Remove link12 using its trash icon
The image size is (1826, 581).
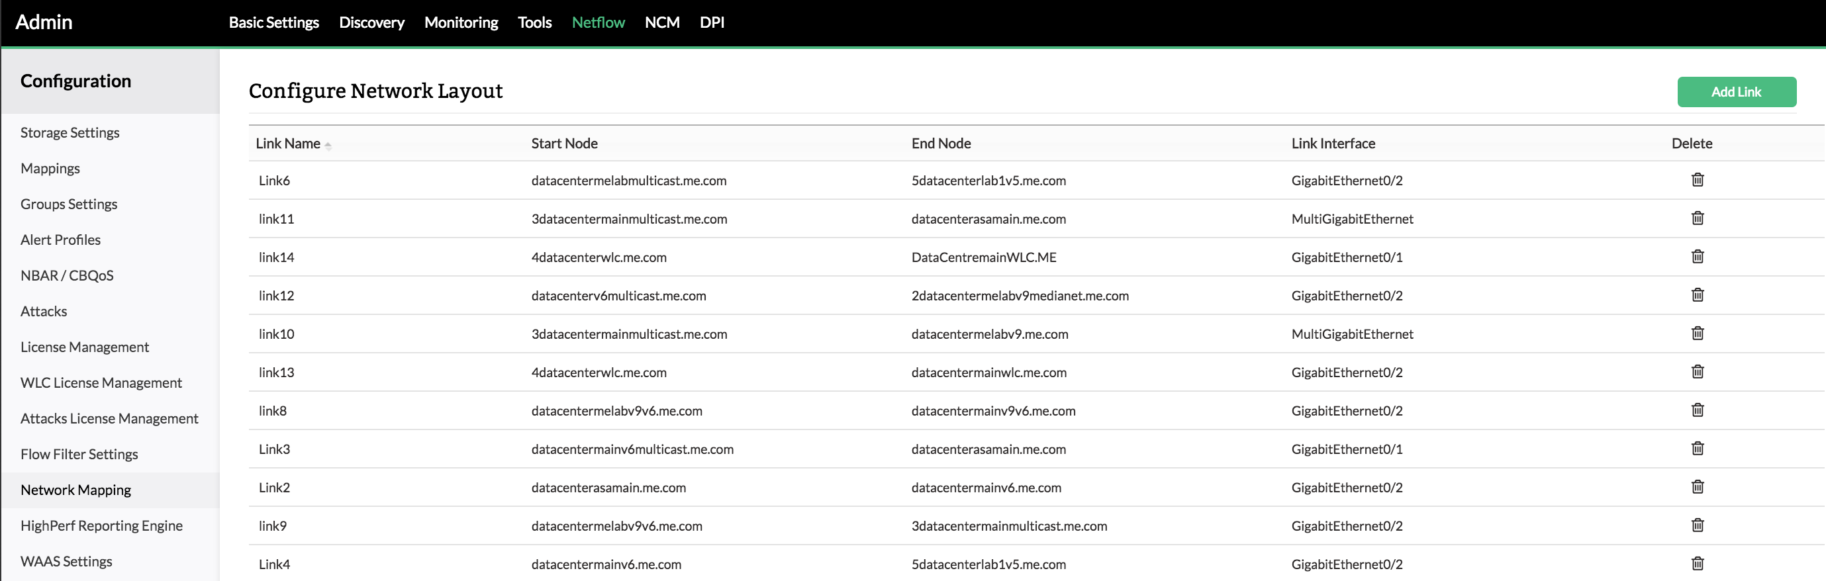pos(1697,294)
